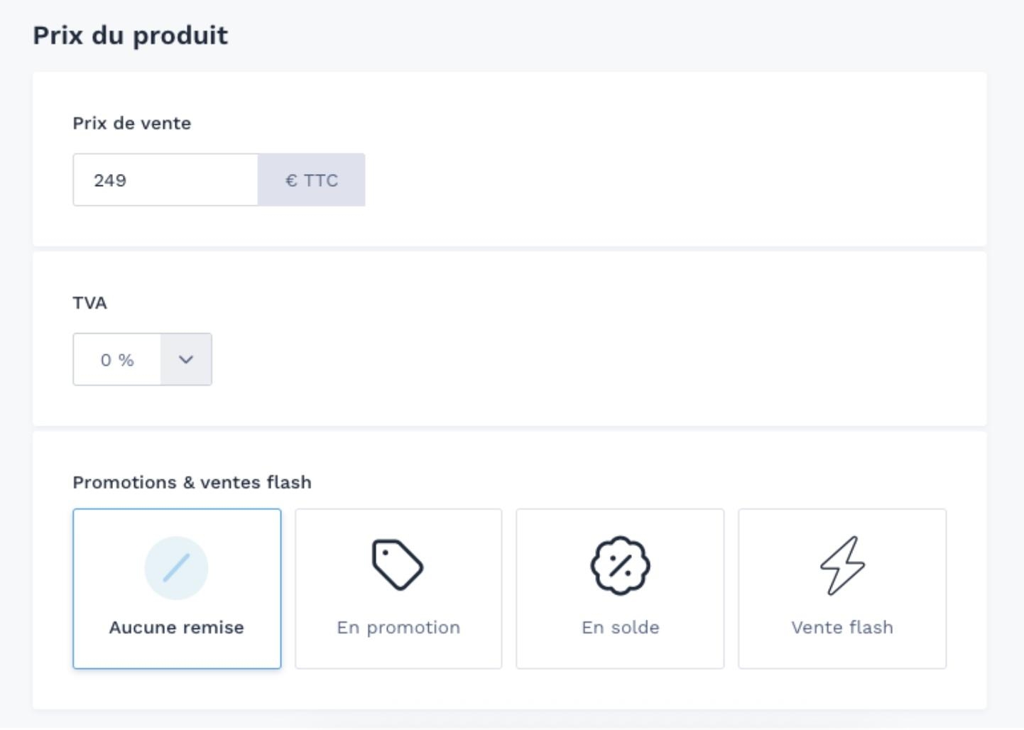
Task: Focus the Prix de vente field containing 249
Action: tap(165, 180)
